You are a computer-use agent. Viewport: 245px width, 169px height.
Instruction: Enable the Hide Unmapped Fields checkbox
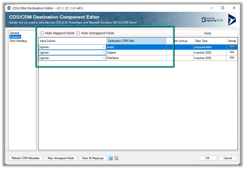(x=78, y=33)
